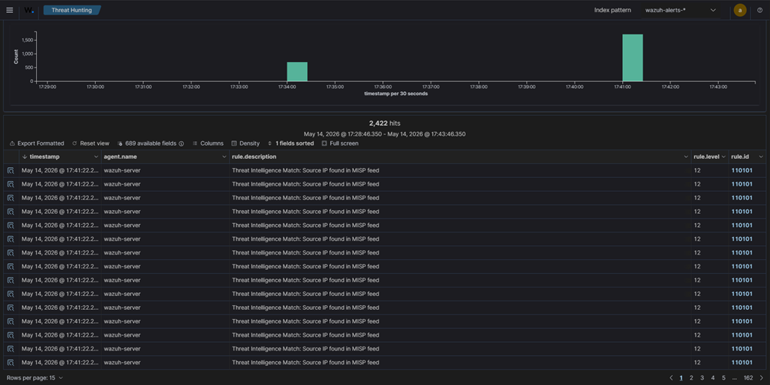The height and width of the screenshot is (385, 770).
Task: Click the agent.name column header label
Action: 120,157
